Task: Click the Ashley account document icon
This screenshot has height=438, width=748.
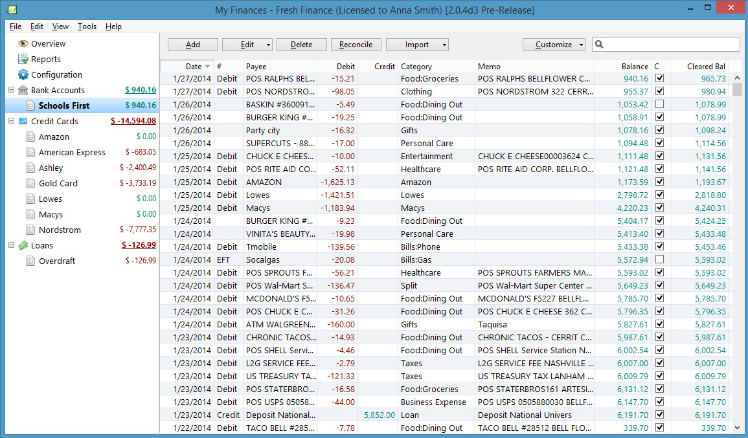Action: [x=30, y=168]
